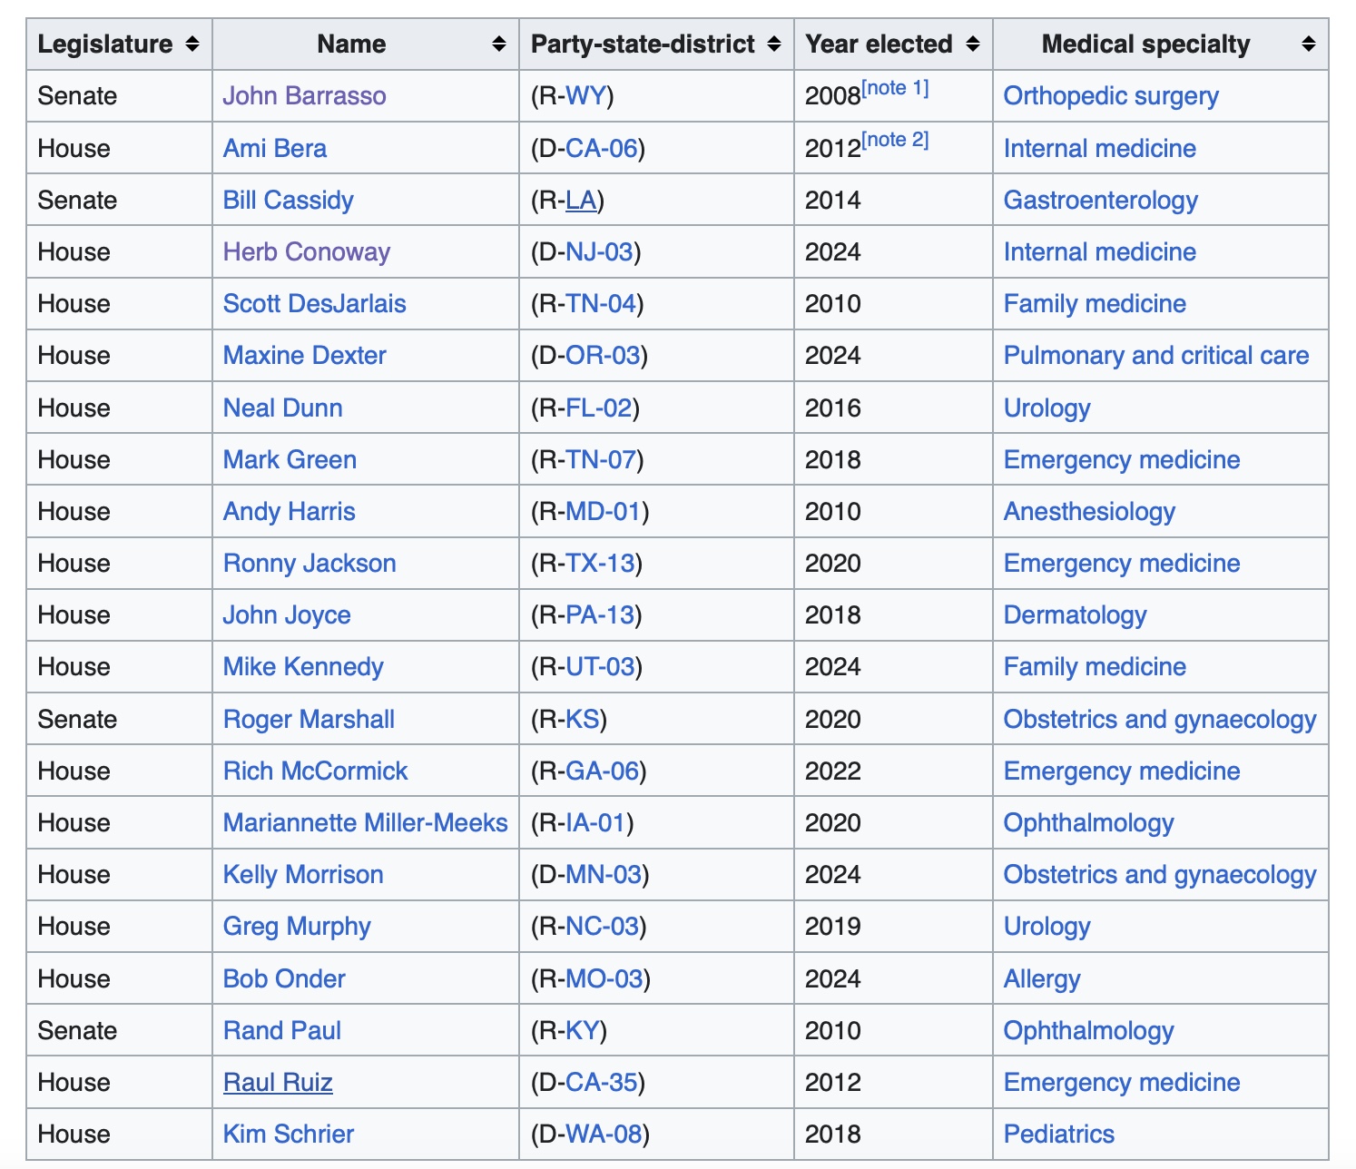Viewport: 1356px width, 1169px height.
Task: Sort by Medical specialty column arrows
Action: coord(1308,44)
